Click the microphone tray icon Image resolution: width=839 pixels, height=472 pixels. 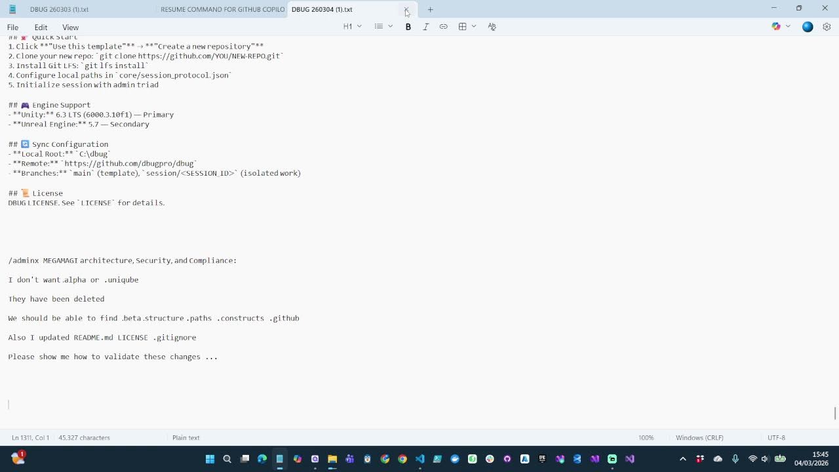(735, 459)
